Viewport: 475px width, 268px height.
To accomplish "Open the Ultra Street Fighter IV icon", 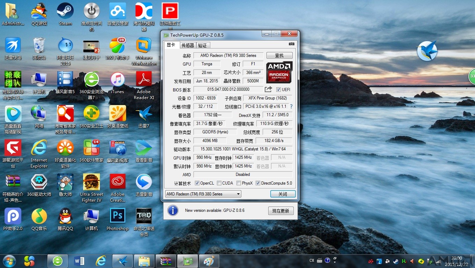I will tap(92, 188).
